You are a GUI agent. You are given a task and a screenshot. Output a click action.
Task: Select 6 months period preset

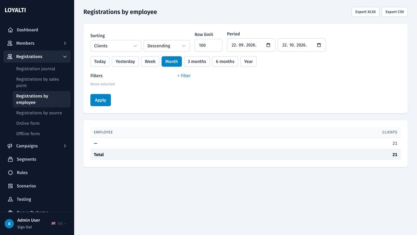tap(225, 61)
